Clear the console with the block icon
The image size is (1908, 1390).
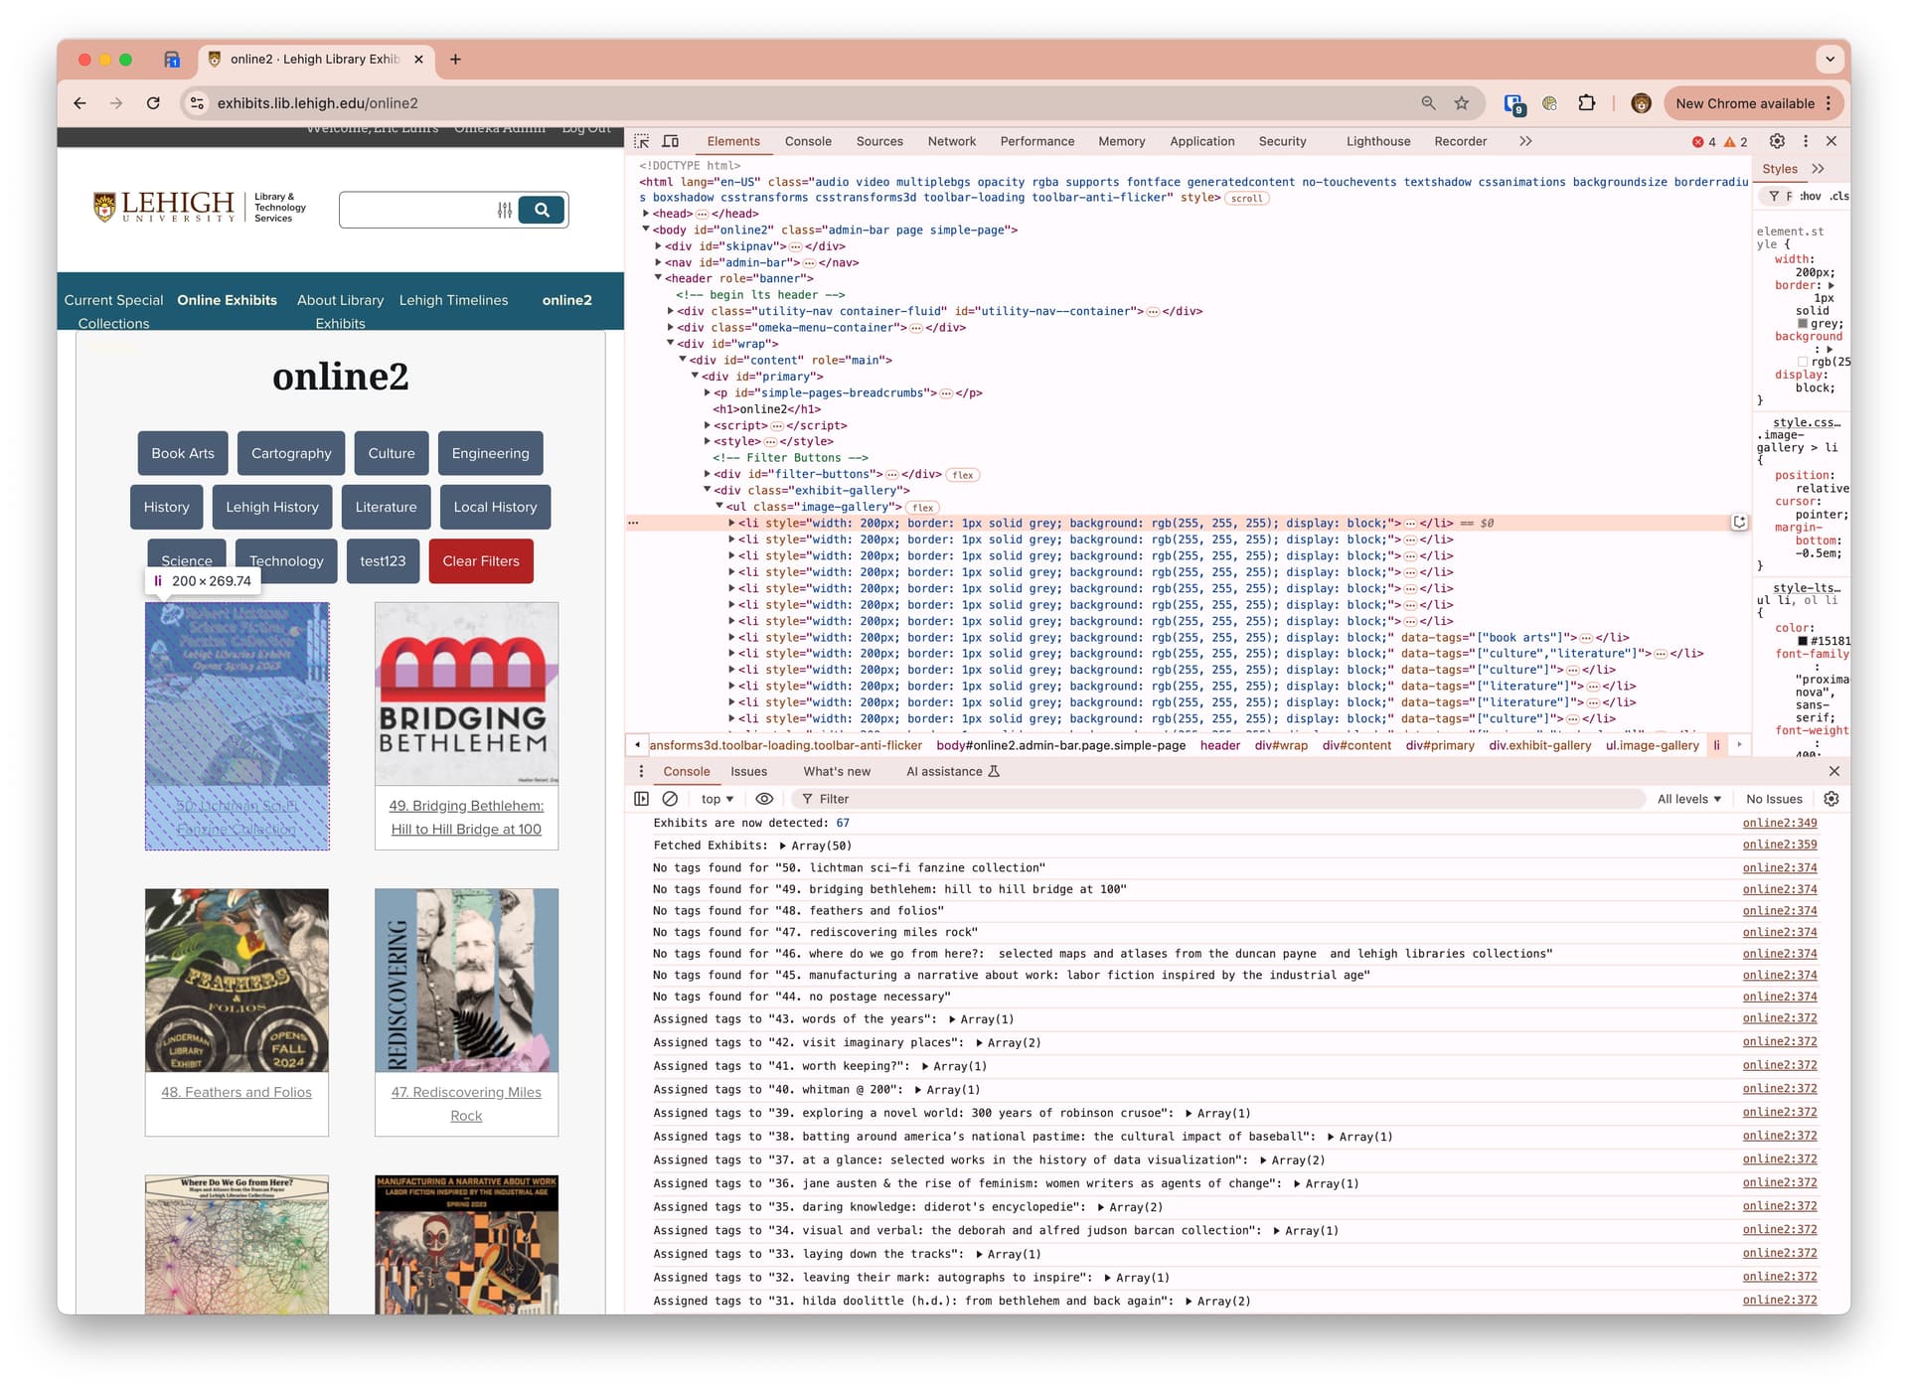pyautogui.click(x=670, y=799)
